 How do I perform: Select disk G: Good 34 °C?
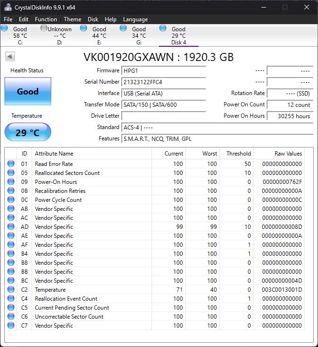[x=139, y=35]
